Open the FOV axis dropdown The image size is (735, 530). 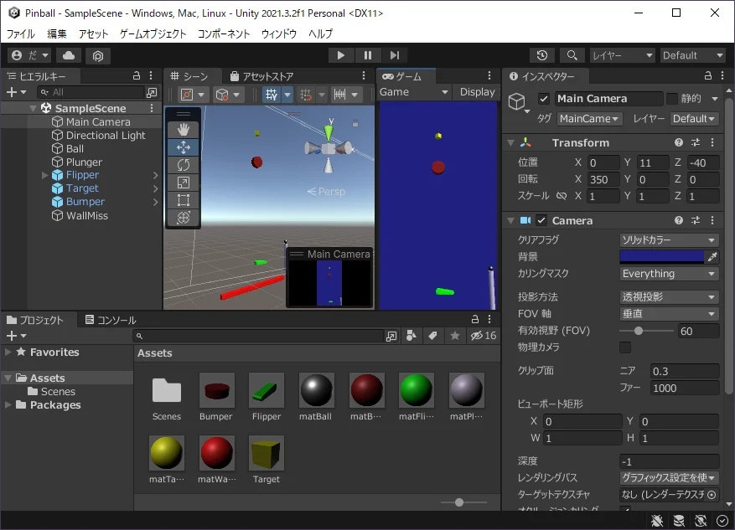[669, 314]
